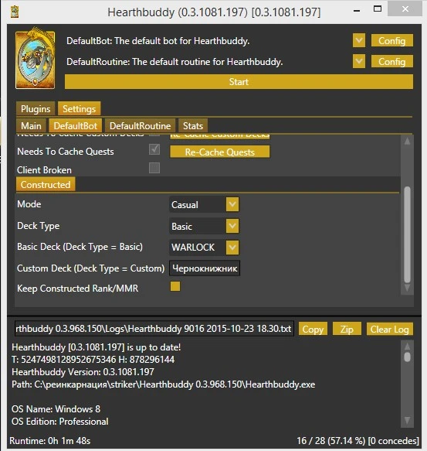
Task: Click the settings panel scroll down arrow
Action: pos(407,288)
